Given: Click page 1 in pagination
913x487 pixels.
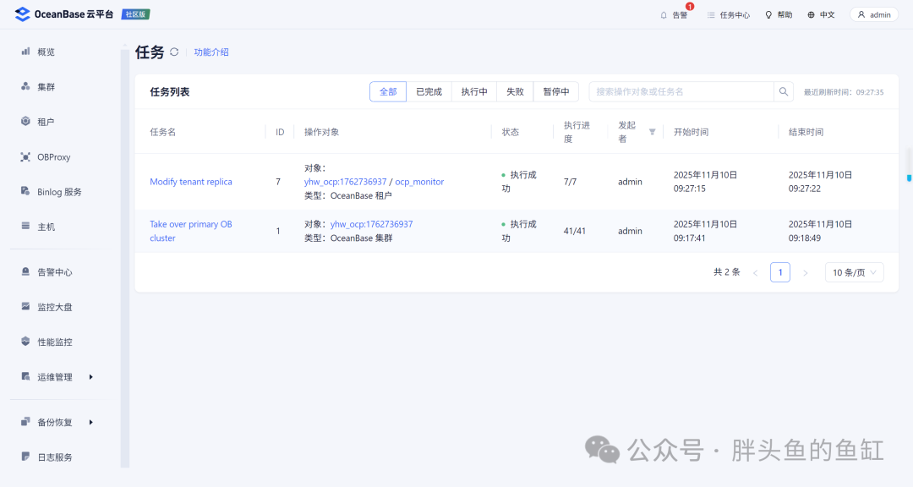Looking at the screenshot, I should [x=780, y=272].
